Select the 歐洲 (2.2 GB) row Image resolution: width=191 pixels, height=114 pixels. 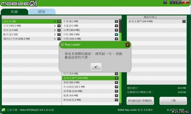(32, 35)
